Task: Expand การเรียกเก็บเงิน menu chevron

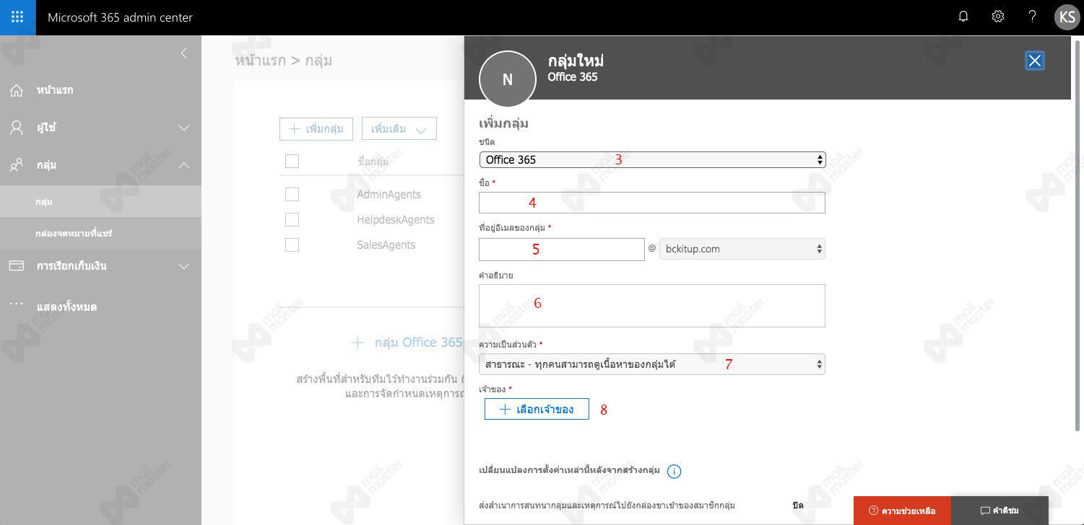Action: (x=184, y=266)
